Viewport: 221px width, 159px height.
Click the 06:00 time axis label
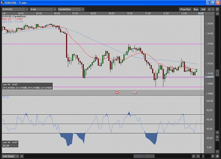(x=57, y=13)
